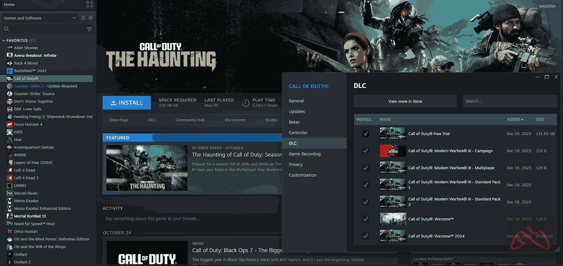563x266 pixels.
Task: Toggle install checkbox for Modern Warfare III Campaign
Action: click(x=366, y=151)
